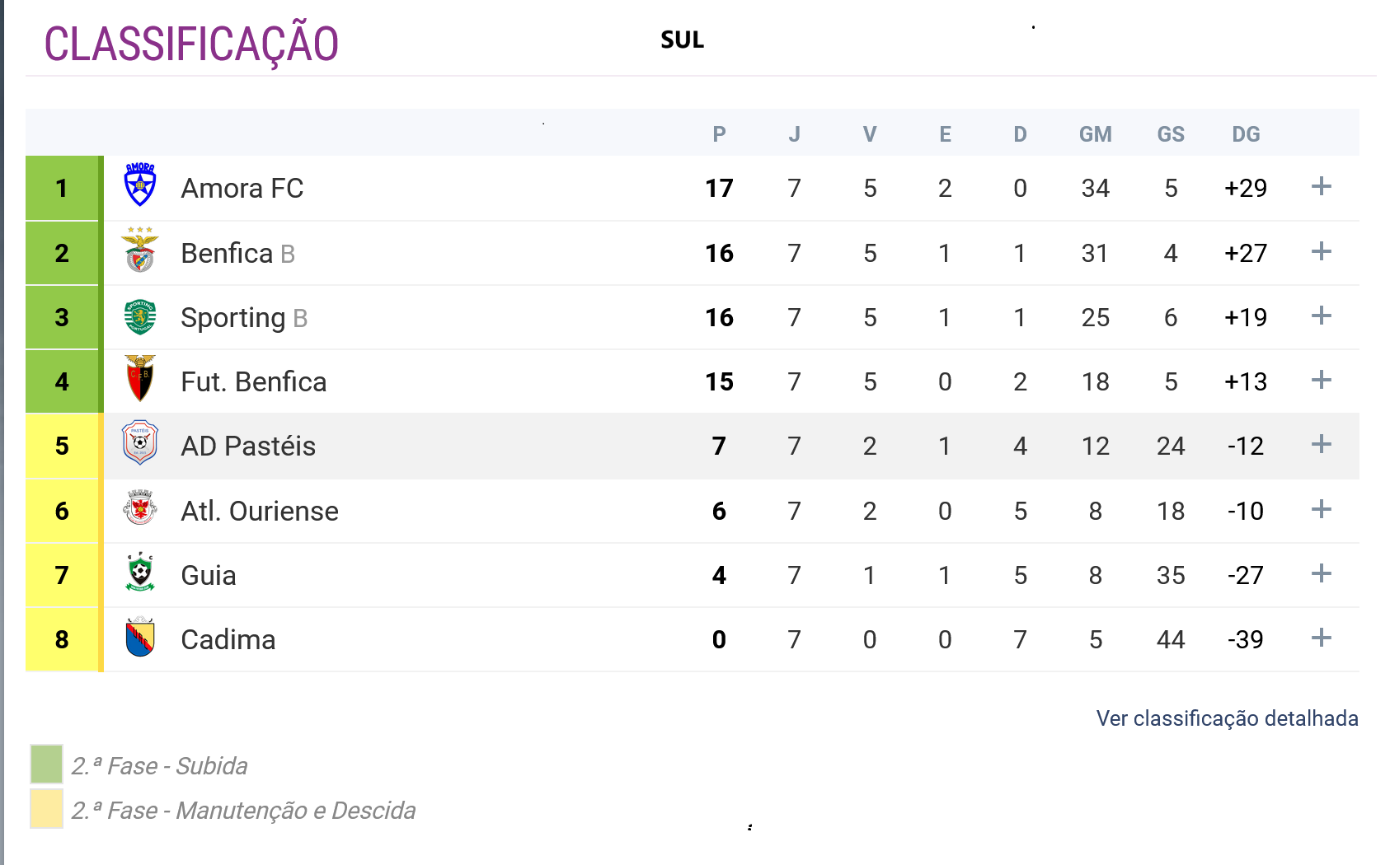Expand the Amora FC row details

(x=1321, y=186)
